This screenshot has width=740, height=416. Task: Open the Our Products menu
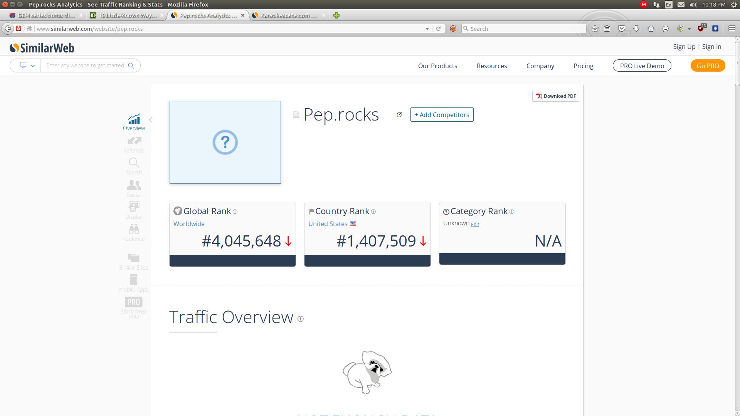(x=437, y=66)
